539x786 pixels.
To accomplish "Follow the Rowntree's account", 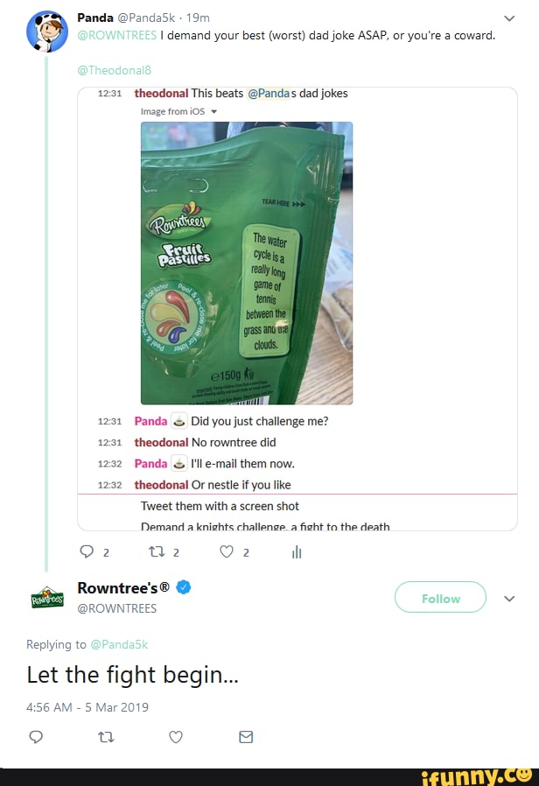I will click(x=440, y=598).
